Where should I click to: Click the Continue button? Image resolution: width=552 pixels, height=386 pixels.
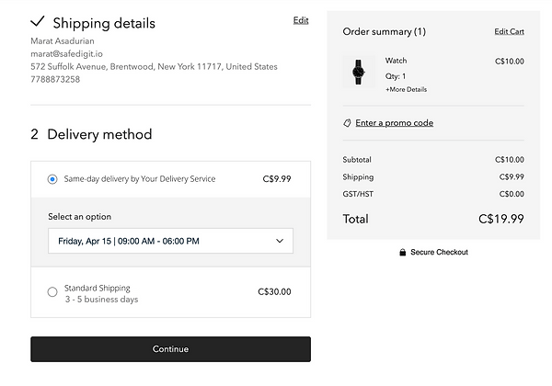click(170, 349)
